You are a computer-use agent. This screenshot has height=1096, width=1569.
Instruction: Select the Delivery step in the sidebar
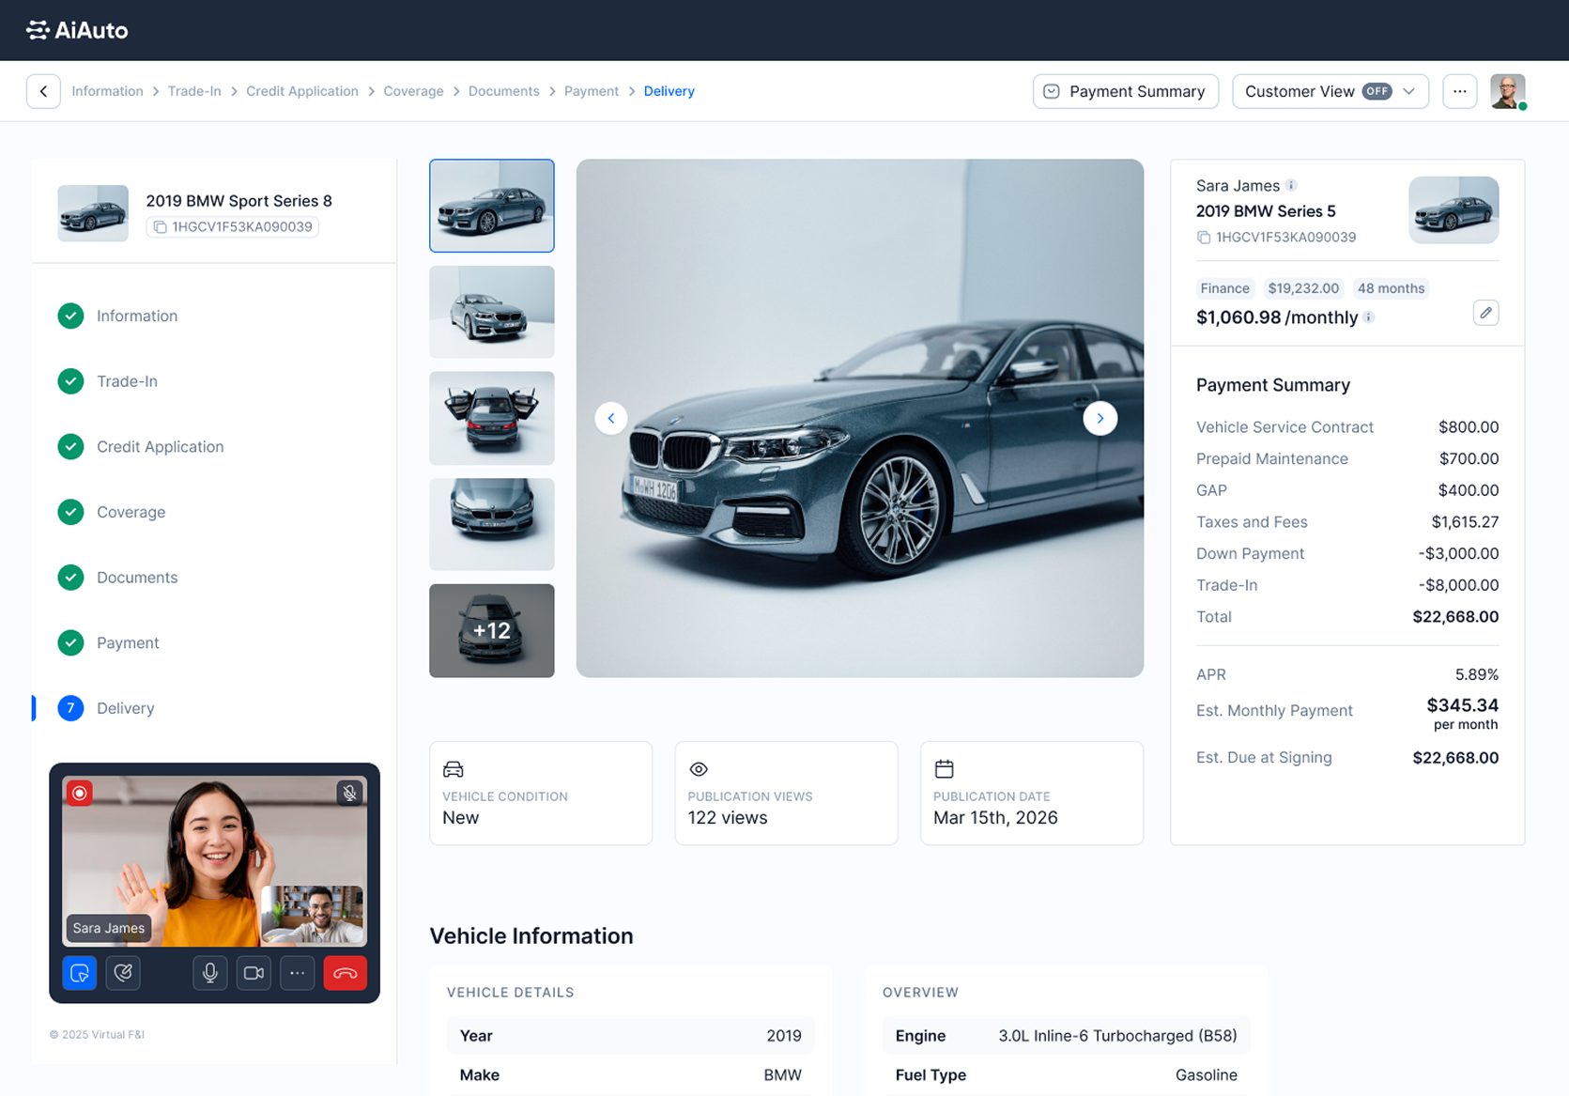(125, 708)
